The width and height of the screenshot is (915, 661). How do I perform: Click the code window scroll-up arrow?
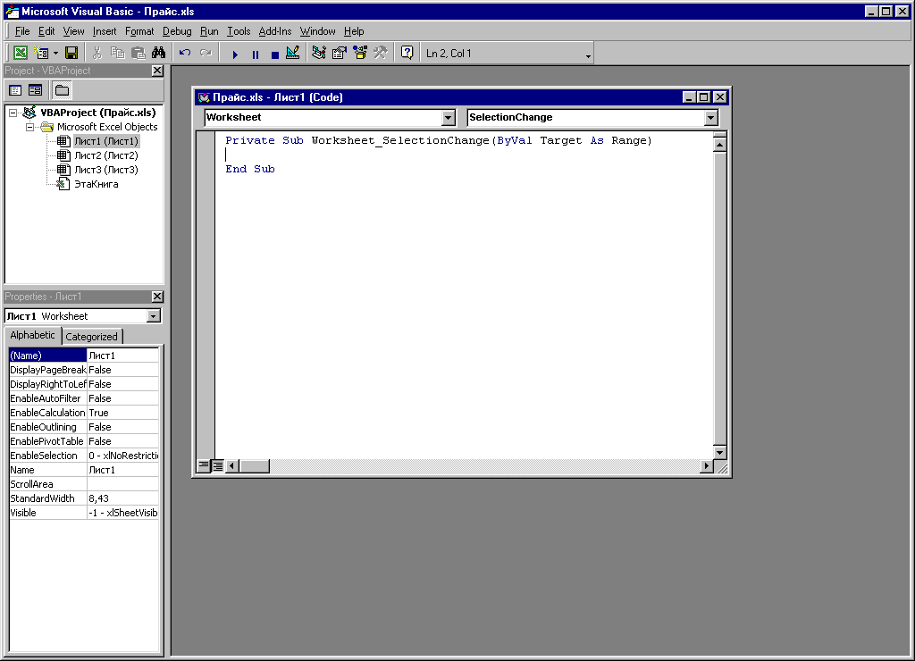719,145
